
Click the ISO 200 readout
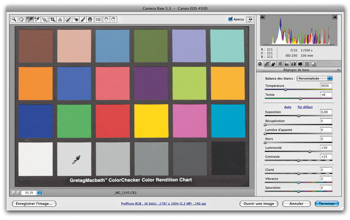coord(291,56)
